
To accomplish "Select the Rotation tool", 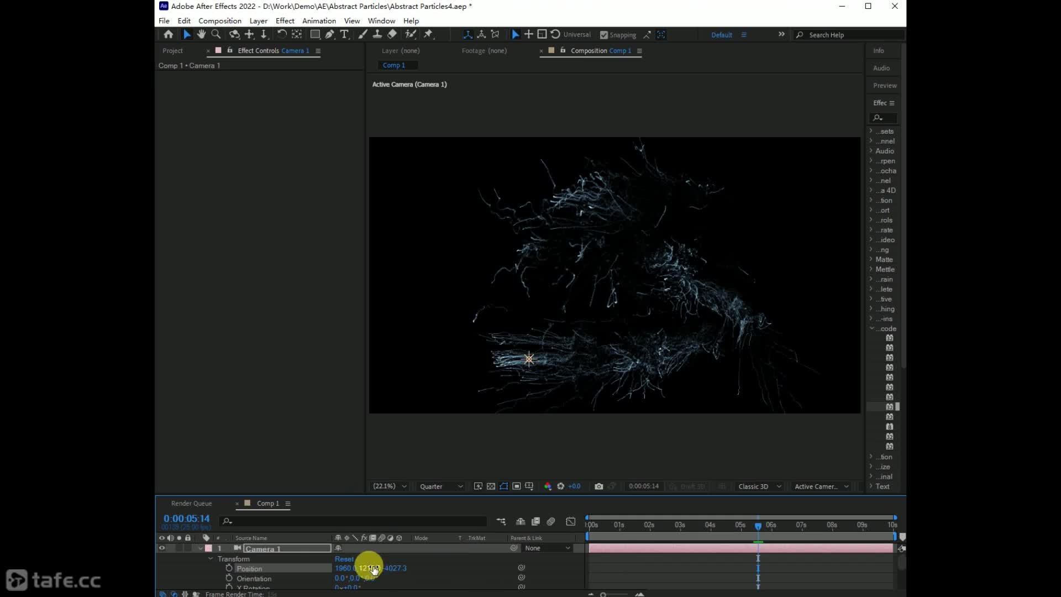I will [282, 34].
